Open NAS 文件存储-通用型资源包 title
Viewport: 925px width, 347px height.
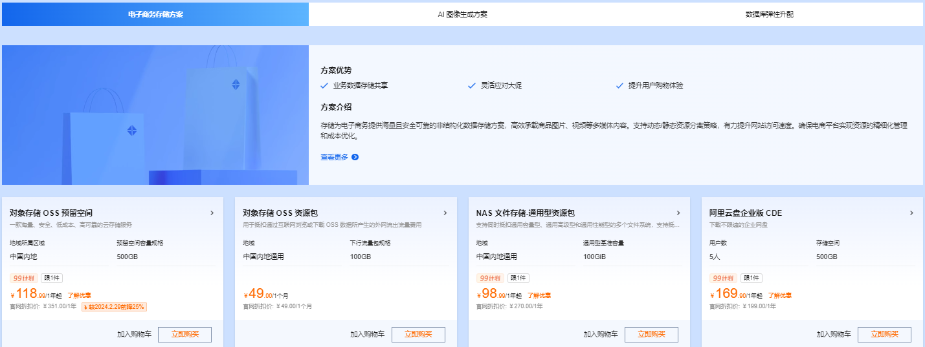(x=526, y=213)
